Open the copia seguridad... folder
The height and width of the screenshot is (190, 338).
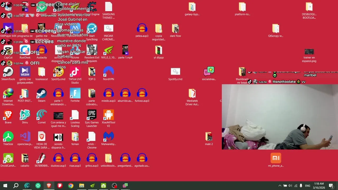pyautogui.click(x=158, y=32)
